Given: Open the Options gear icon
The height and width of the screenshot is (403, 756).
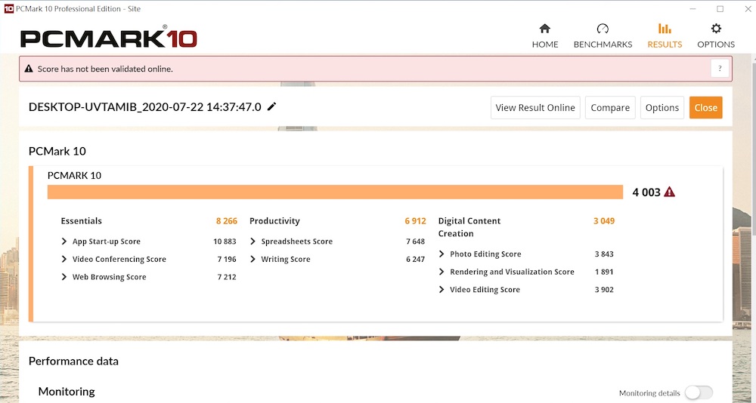Looking at the screenshot, I should pos(716,29).
